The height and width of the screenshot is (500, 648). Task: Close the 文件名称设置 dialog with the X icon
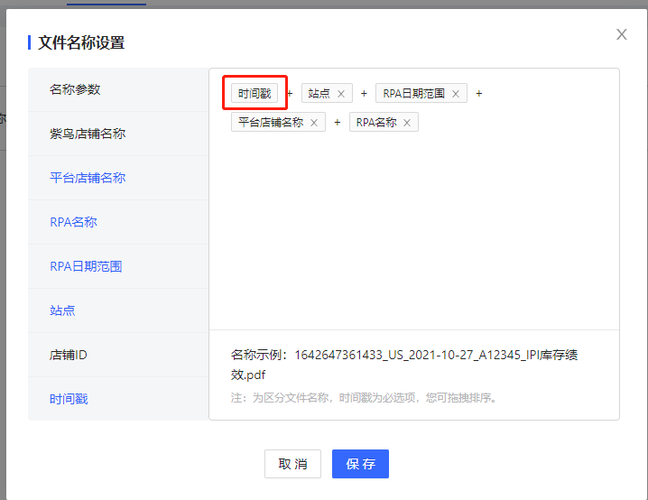coord(622,34)
